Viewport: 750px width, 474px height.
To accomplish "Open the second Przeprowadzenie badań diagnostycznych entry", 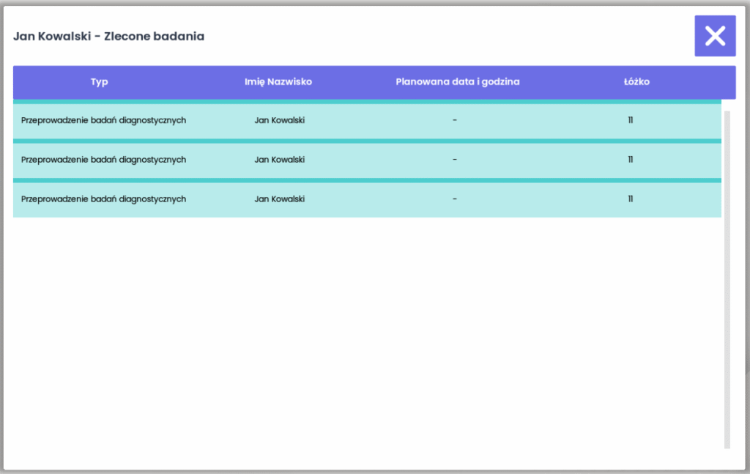I will [103, 160].
